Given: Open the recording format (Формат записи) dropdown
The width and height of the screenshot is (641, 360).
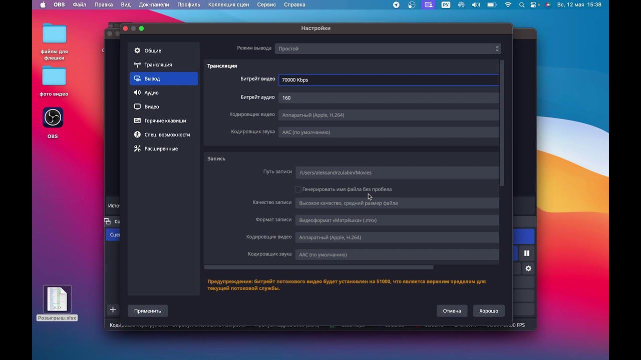Looking at the screenshot, I should [397, 220].
